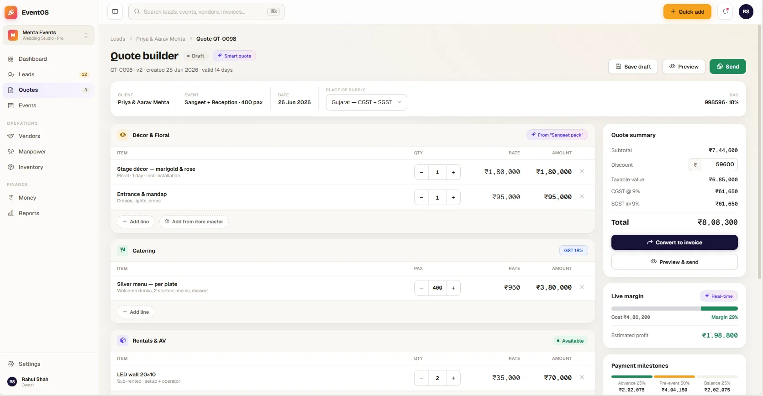This screenshot has width=763, height=396.
Task: Go to Dashboard in sidebar
Action: coord(48,59)
